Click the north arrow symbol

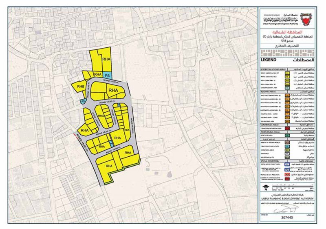(266, 187)
